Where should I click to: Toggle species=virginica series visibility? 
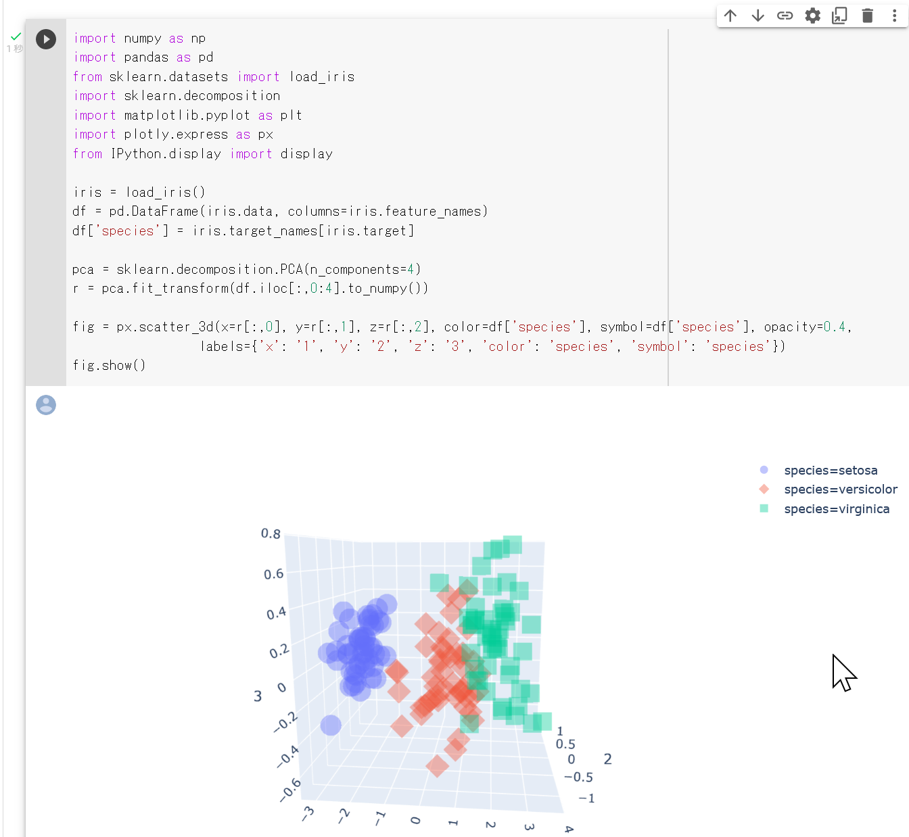point(836,509)
